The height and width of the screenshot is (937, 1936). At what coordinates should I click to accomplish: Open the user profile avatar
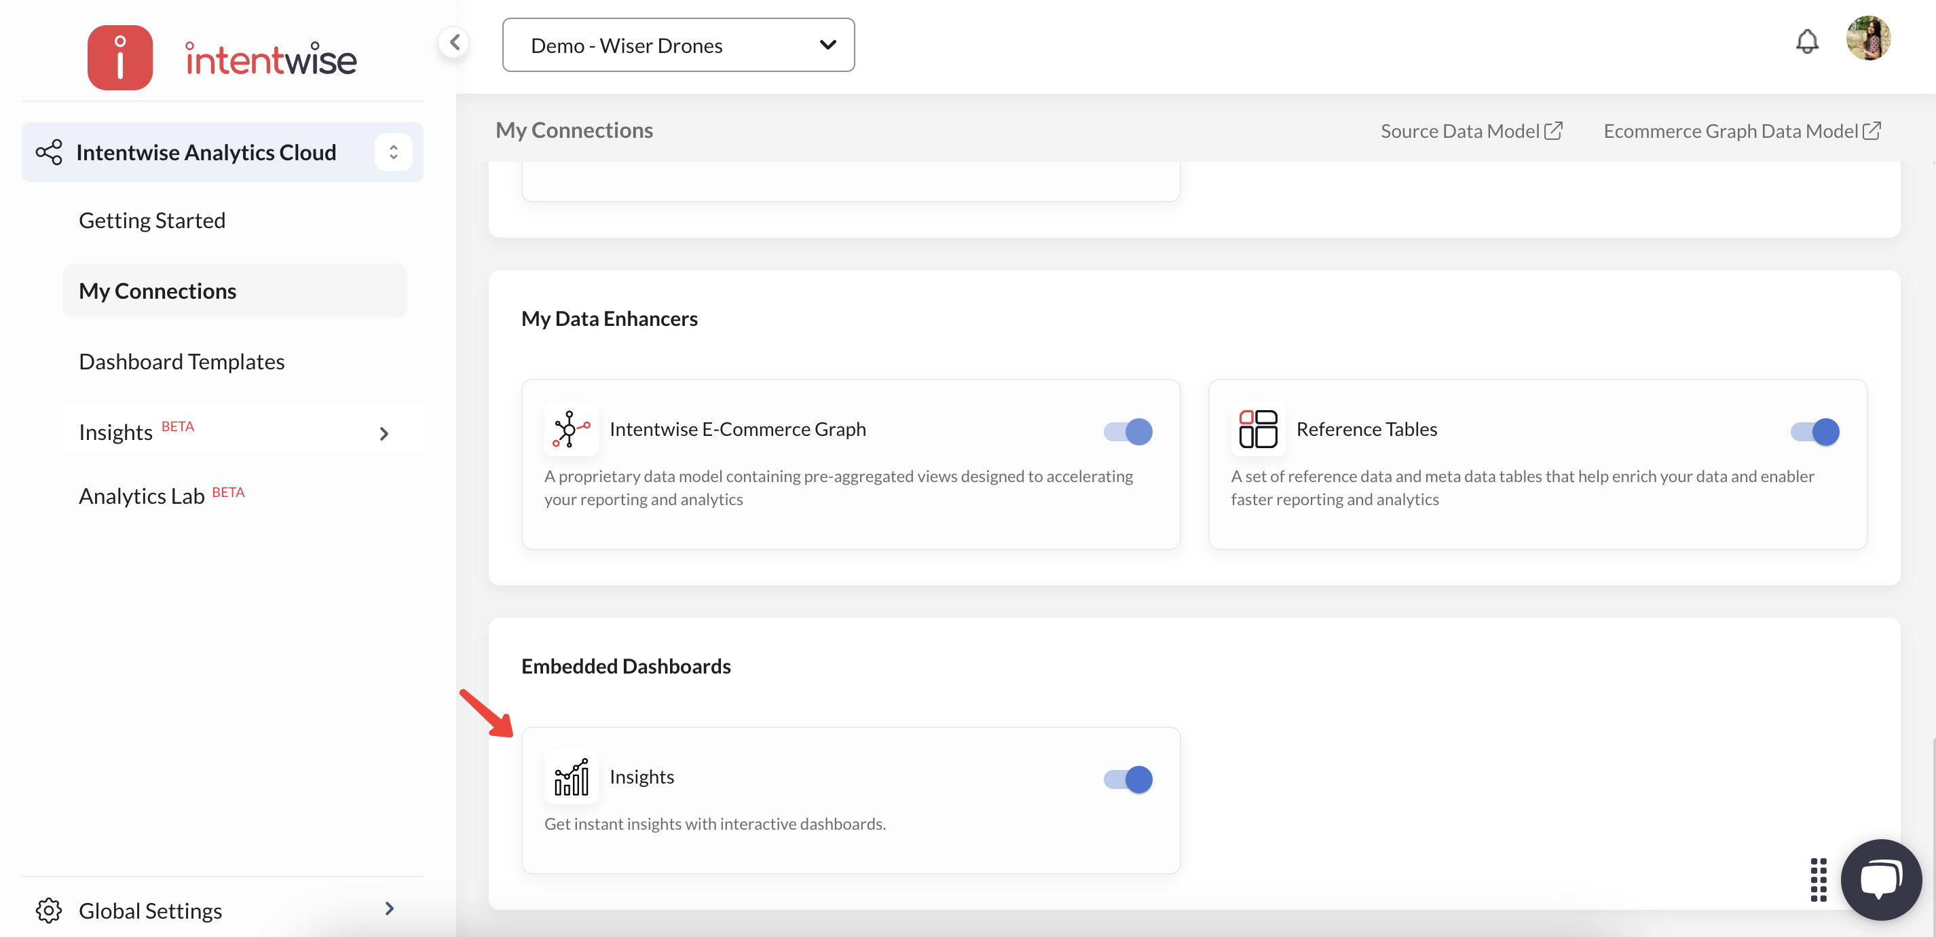1867,37
